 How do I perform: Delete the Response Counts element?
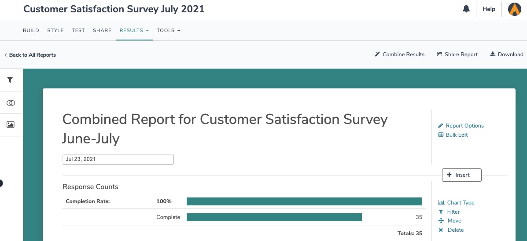pos(455,230)
